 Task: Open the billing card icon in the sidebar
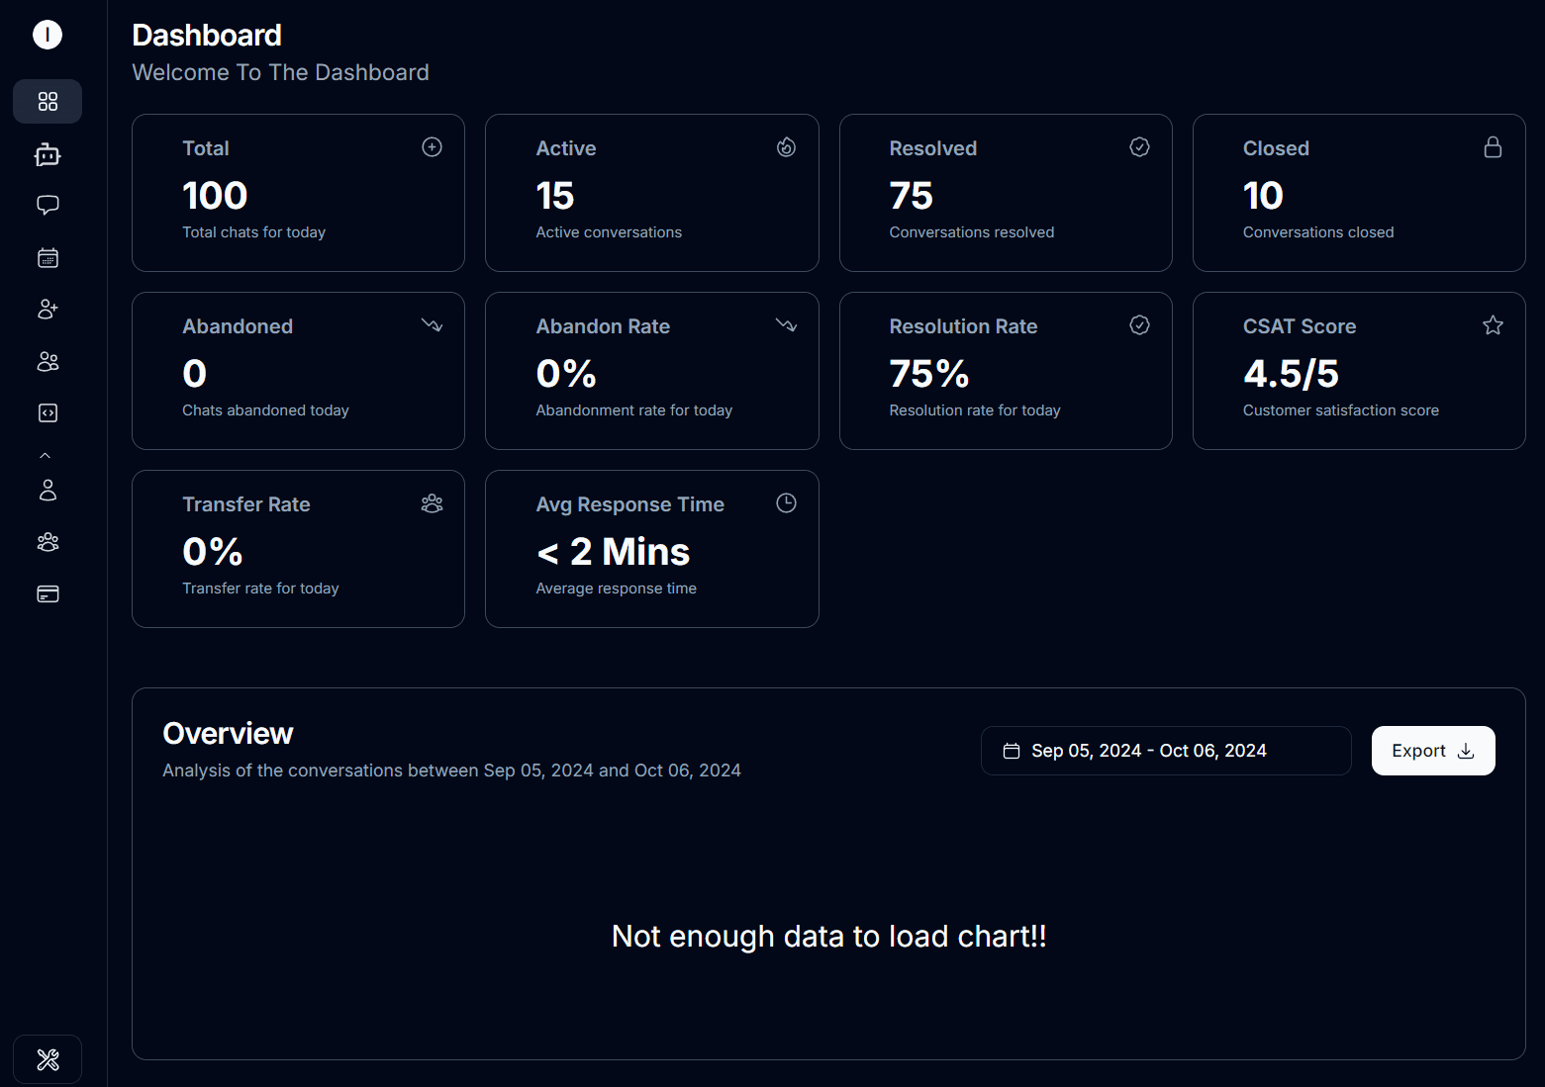point(47,593)
